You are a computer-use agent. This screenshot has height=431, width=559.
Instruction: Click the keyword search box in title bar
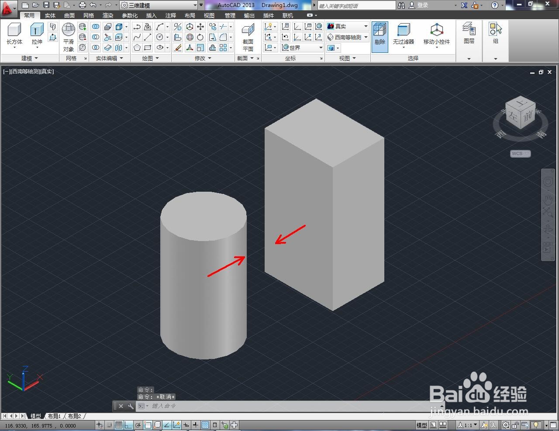click(356, 5)
